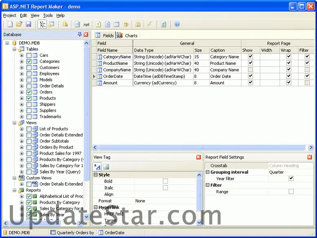Open the Edit menu
317x238 pixels.
tap(23, 15)
